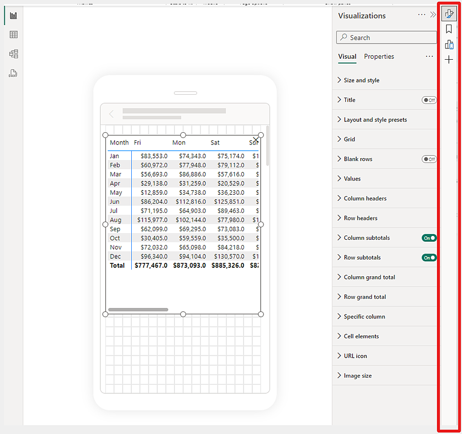Open Visualizations pane more options ellipsis
The image size is (462, 434).
click(422, 14)
